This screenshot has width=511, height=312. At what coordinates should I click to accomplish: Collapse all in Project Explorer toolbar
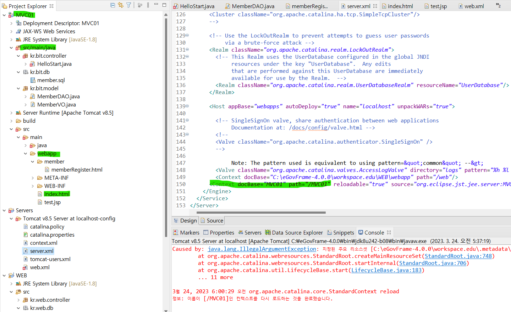click(x=112, y=5)
